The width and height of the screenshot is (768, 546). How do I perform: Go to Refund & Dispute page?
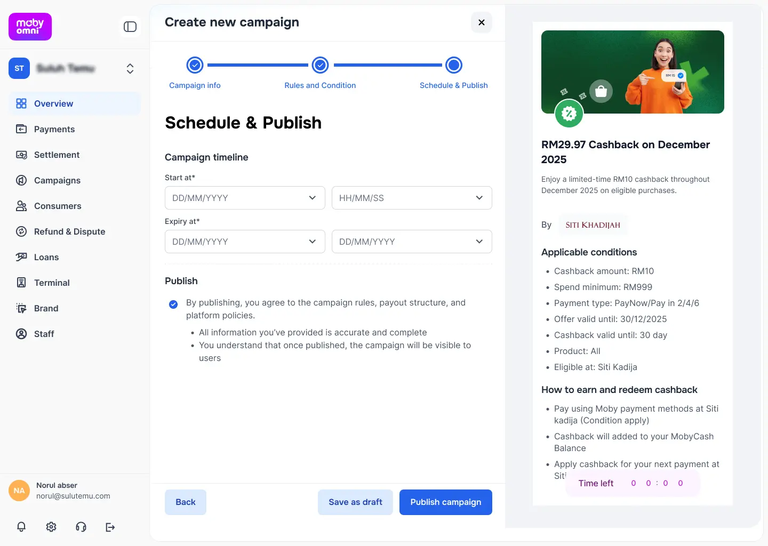(69, 231)
